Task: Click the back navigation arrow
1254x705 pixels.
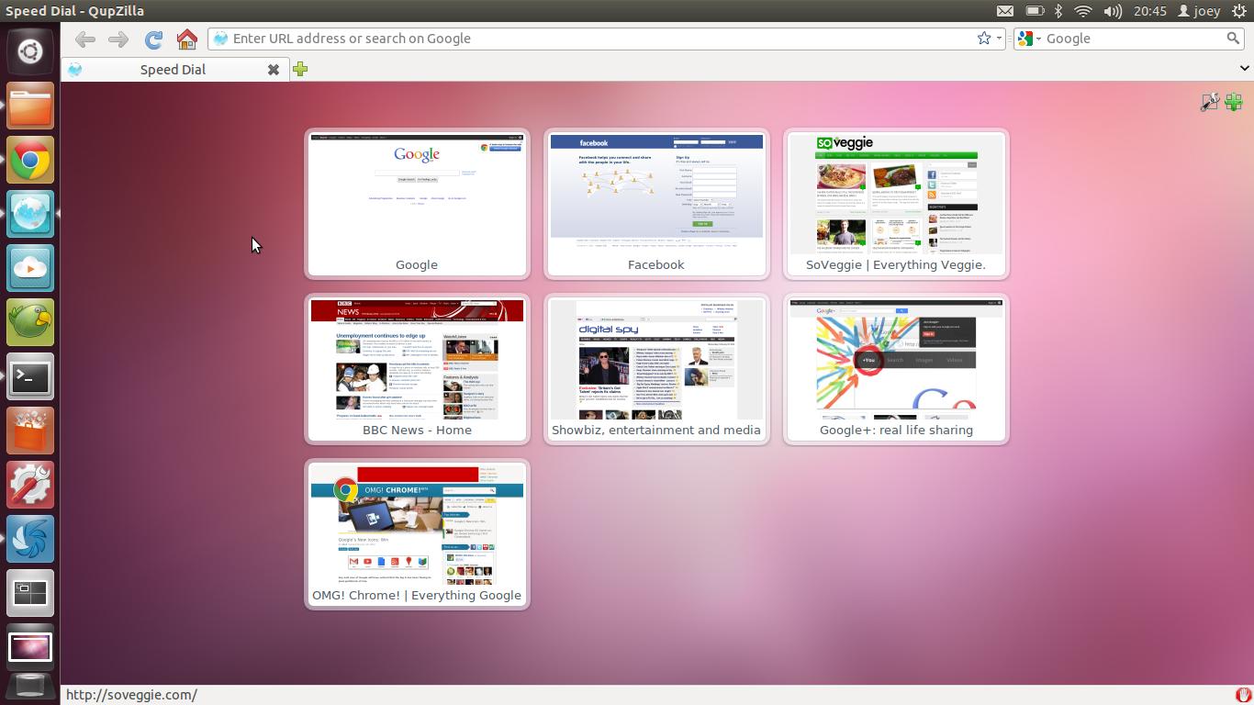Action: (84, 39)
